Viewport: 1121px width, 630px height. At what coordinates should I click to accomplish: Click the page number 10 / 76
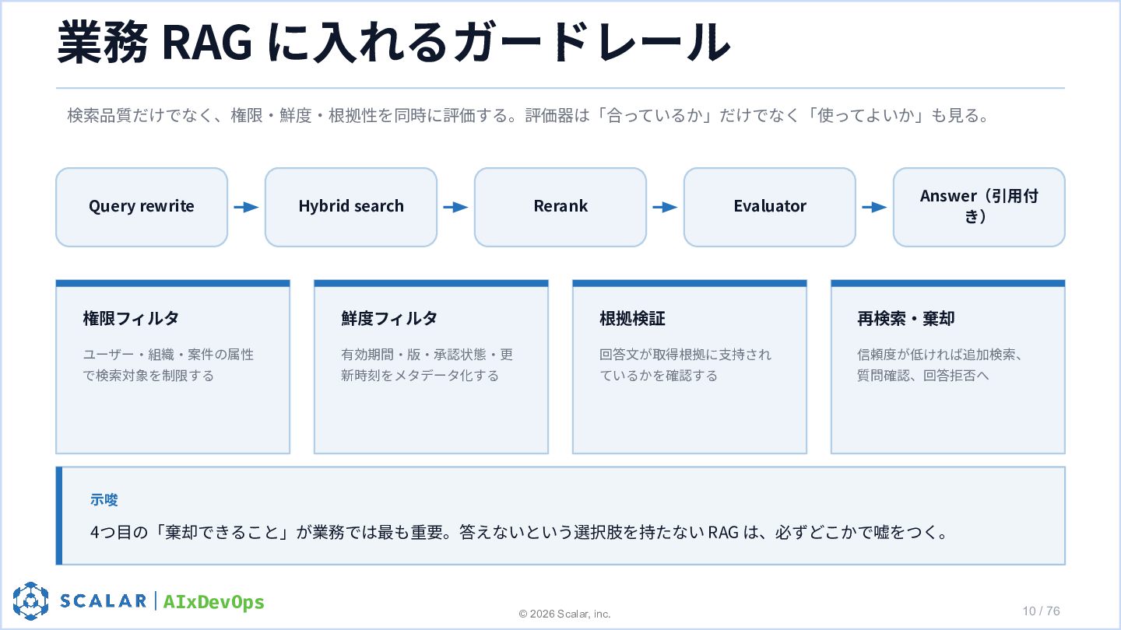pyautogui.click(x=1042, y=611)
